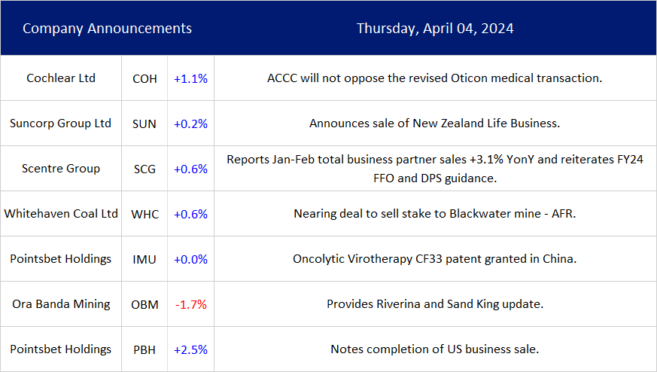Screen dimensions: 657x372
Task: Open the US business sale completion announcement
Action: [435, 349]
